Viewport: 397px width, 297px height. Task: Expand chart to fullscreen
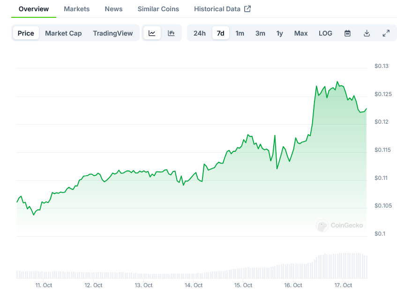386,33
